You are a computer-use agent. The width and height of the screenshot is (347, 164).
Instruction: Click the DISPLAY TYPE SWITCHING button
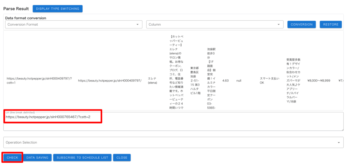pos(58,8)
